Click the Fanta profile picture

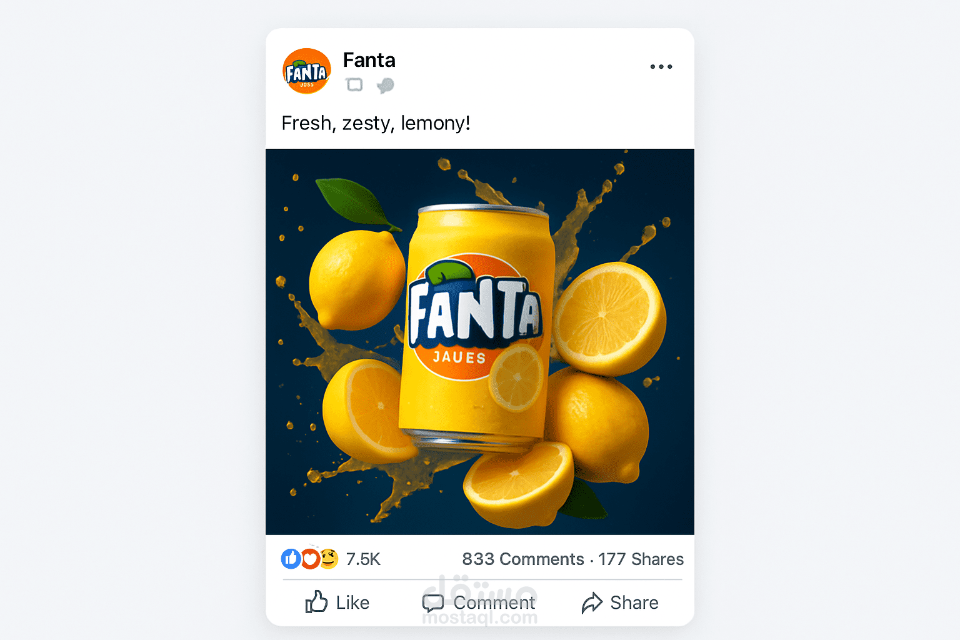tap(306, 71)
